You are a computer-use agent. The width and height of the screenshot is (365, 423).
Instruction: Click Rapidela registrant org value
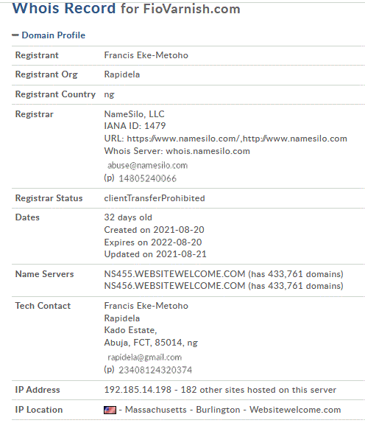pos(122,74)
